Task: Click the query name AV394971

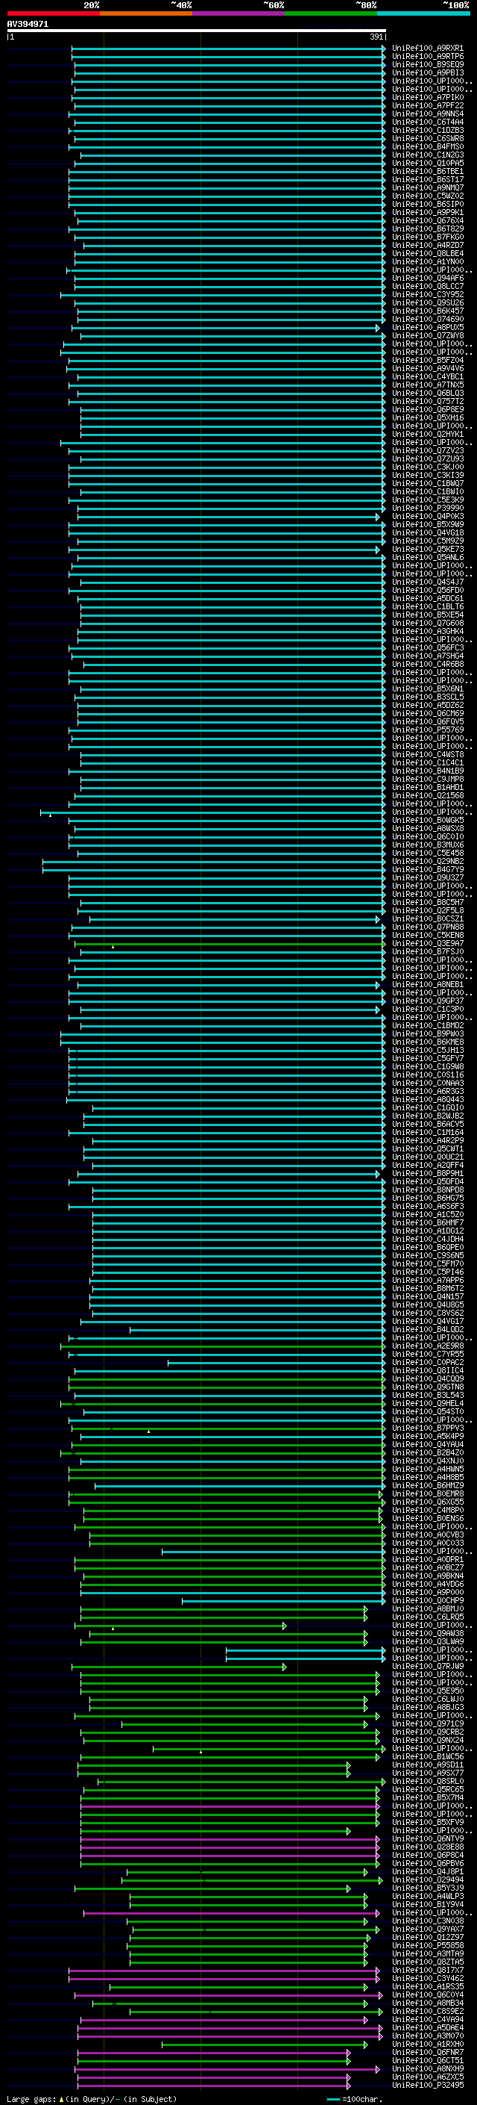Action: tap(28, 25)
